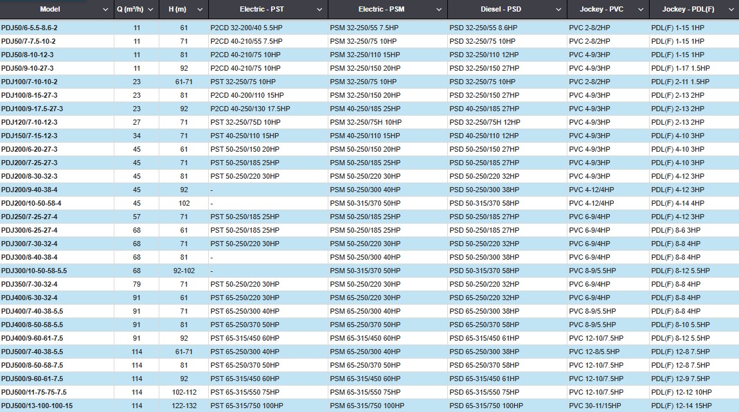Open the Jockey - PVC column dropdown arrow
The height and width of the screenshot is (412, 739).
(641, 10)
